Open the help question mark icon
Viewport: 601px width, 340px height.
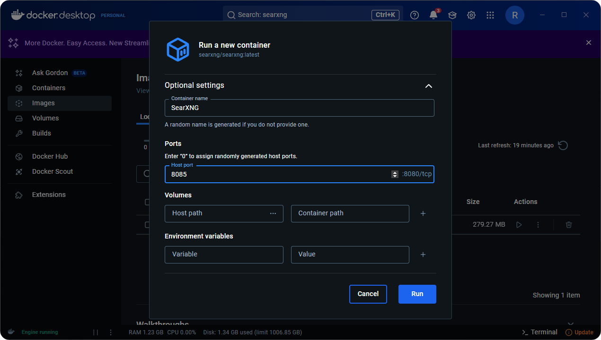tap(415, 15)
